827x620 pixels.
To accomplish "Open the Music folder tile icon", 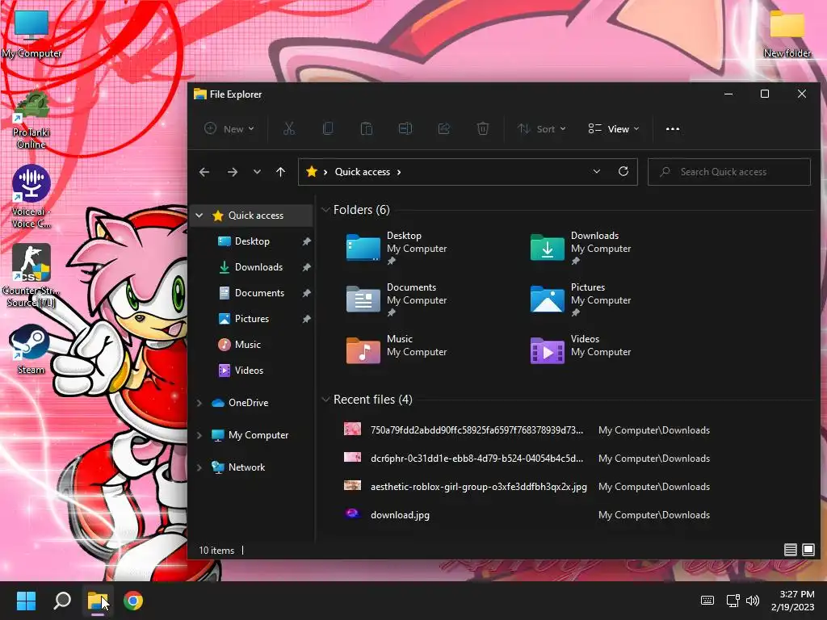I will pos(363,350).
